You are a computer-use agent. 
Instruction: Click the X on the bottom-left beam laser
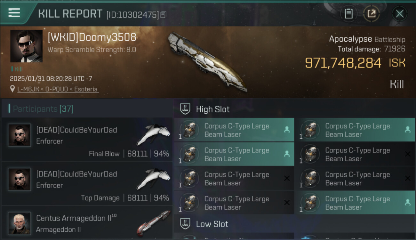(x=287, y=203)
